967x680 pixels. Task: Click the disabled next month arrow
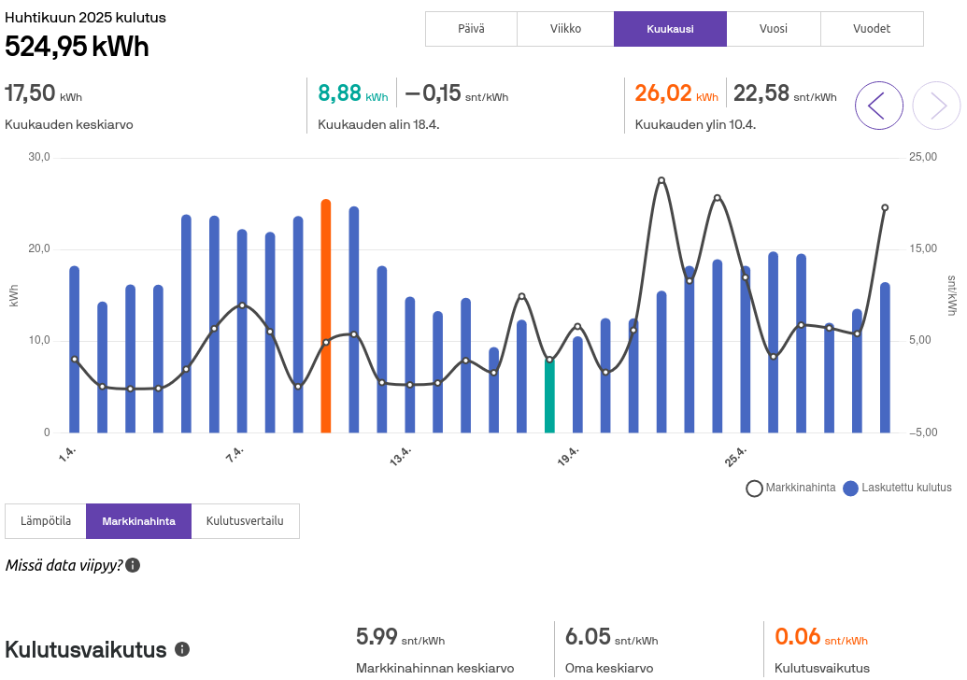click(936, 106)
